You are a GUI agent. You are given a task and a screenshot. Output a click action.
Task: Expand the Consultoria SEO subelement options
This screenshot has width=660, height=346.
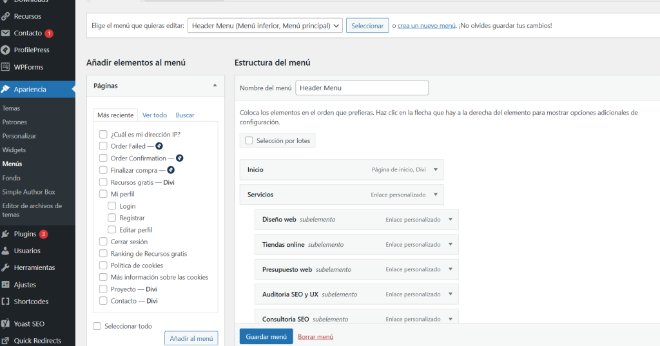(451, 319)
